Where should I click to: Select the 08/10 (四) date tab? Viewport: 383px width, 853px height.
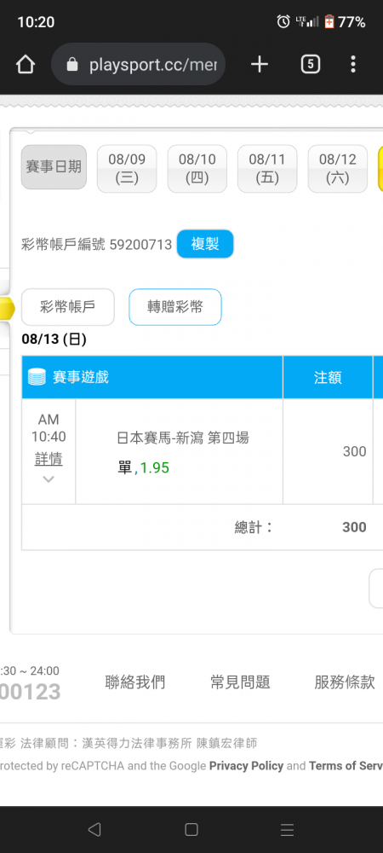(x=197, y=169)
